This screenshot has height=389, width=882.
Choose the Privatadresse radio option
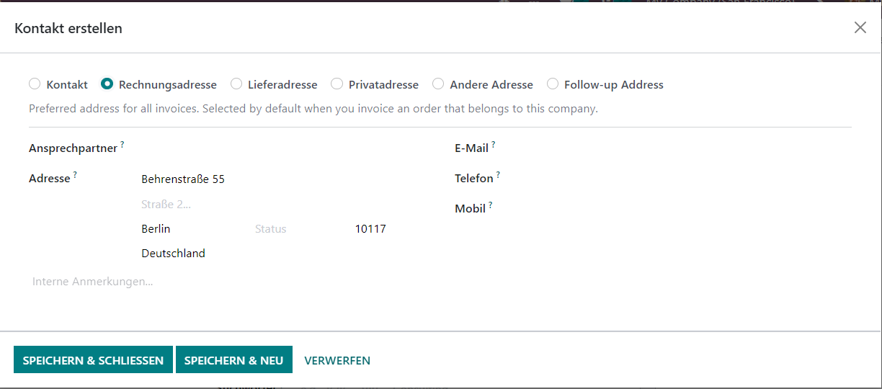point(337,84)
